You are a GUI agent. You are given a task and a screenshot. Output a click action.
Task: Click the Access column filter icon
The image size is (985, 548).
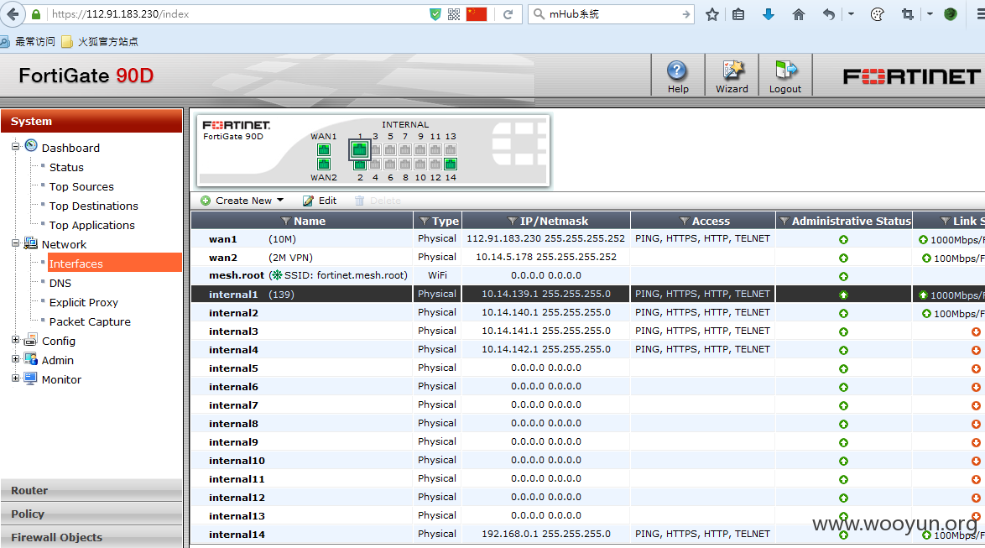pos(684,222)
